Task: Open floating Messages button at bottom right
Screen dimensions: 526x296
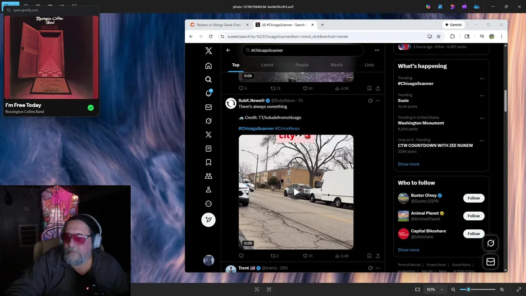Action: click(491, 261)
